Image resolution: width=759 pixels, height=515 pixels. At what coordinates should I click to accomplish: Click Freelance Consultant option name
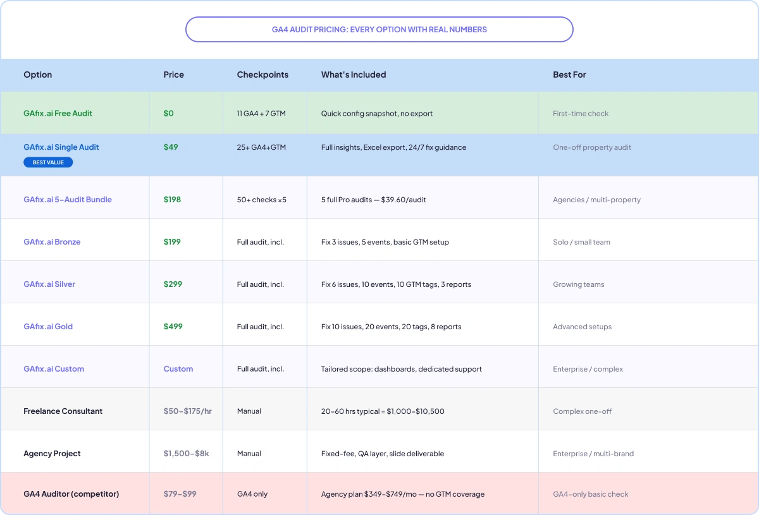pos(63,411)
